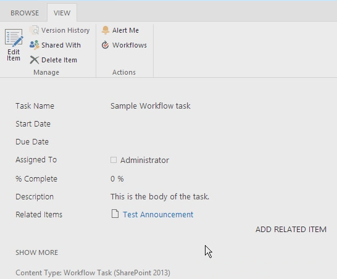Image resolution: width=337 pixels, height=279 pixels.
Task: Click the Edit Item icon
Action: tap(14, 38)
